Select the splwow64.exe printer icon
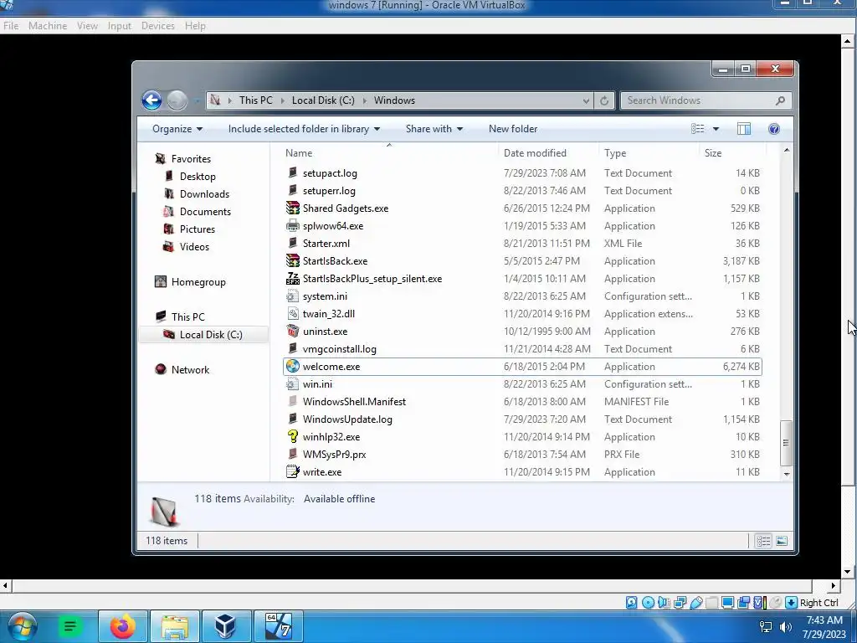 point(293,226)
